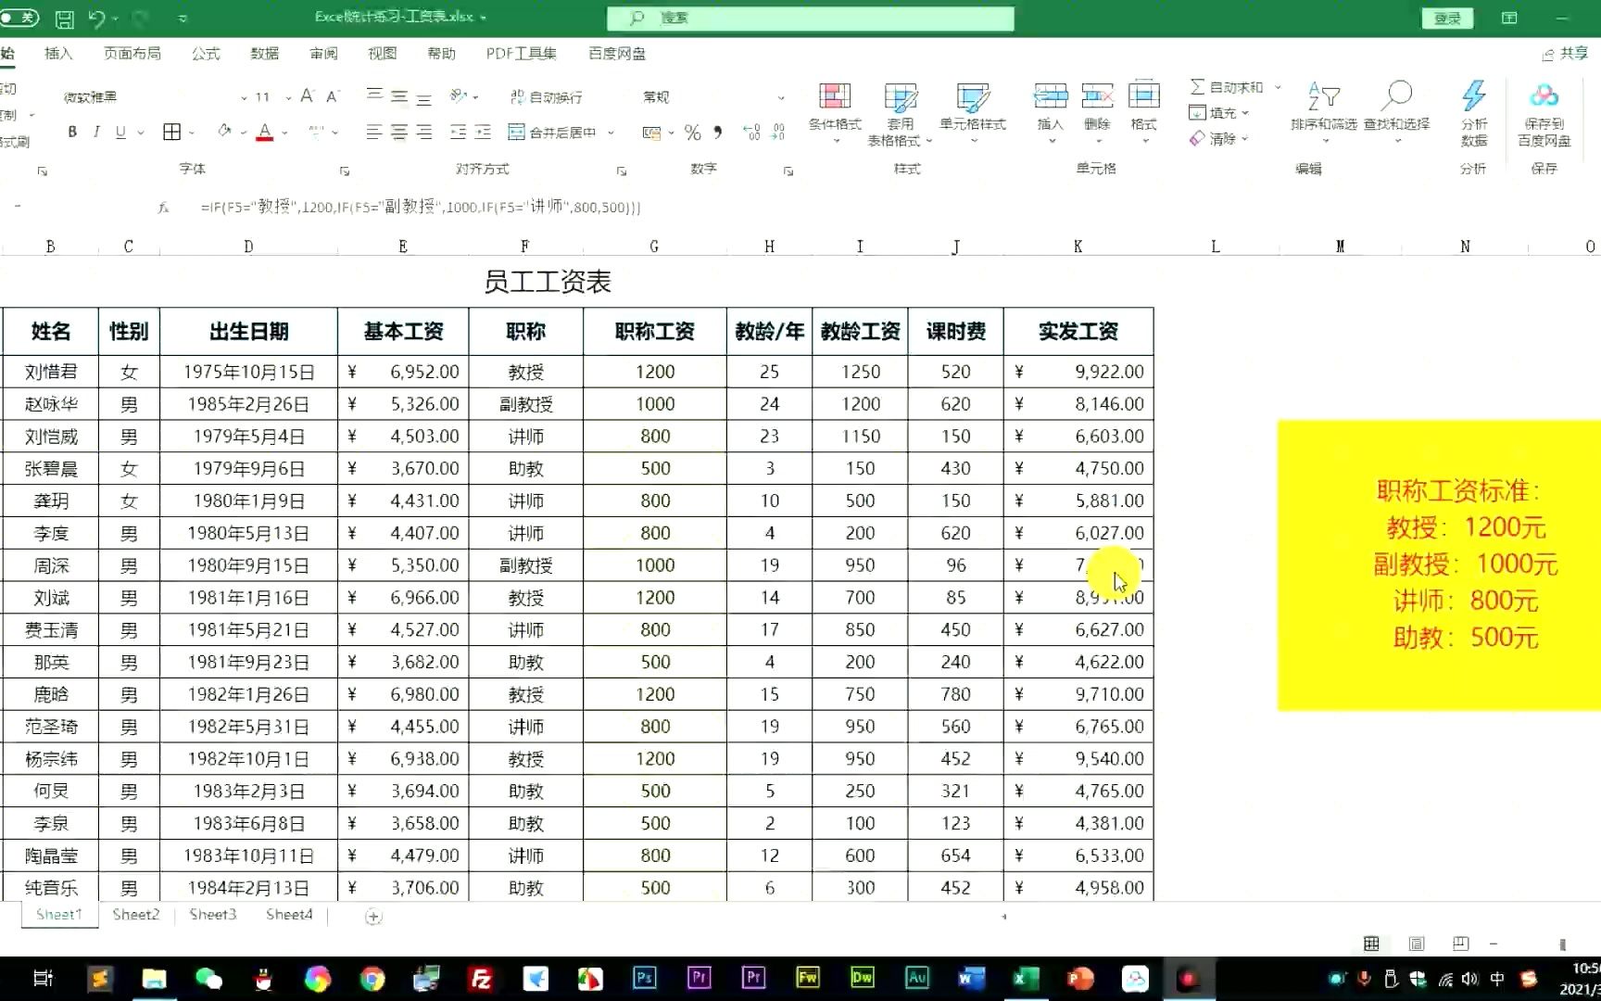Click the Borders icon
The width and height of the screenshot is (1601, 1001).
coord(172,133)
